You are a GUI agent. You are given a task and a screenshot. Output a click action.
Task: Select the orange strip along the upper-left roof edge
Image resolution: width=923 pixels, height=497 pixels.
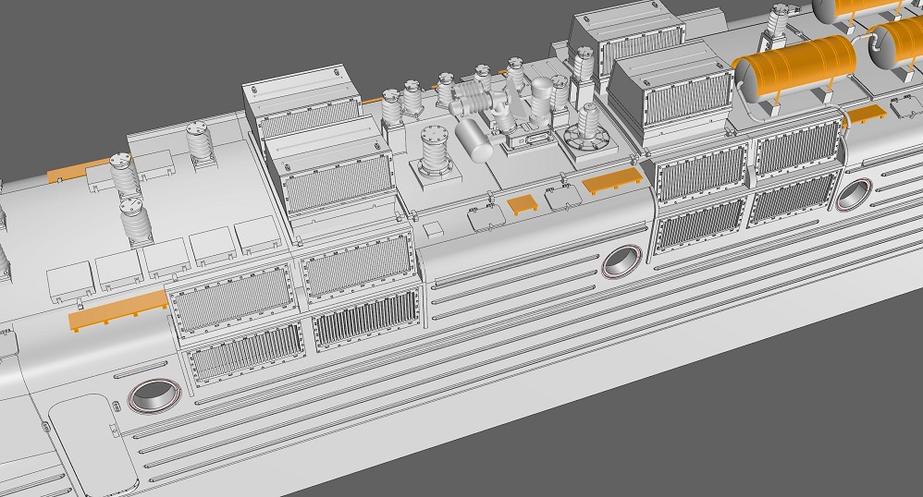(x=78, y=169)
